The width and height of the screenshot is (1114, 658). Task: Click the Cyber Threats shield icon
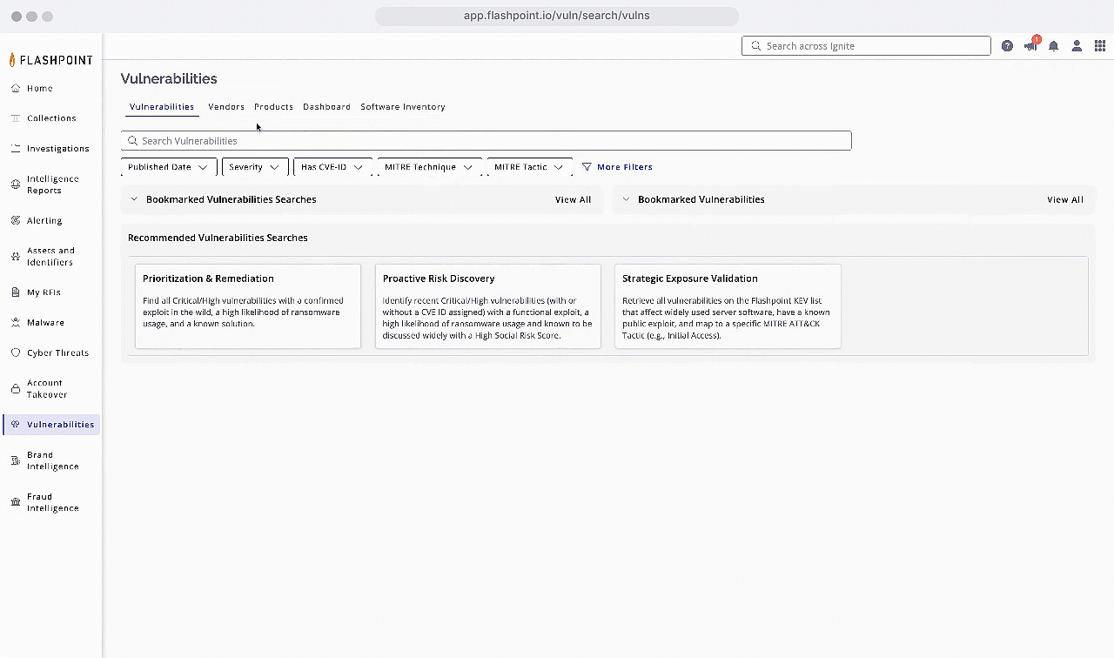pyautogui.click(x=16, y=352)
